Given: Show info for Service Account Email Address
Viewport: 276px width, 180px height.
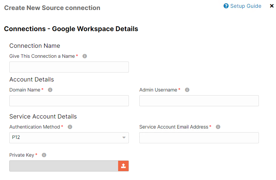Looking at the screenshot, I should coord(218,127).
